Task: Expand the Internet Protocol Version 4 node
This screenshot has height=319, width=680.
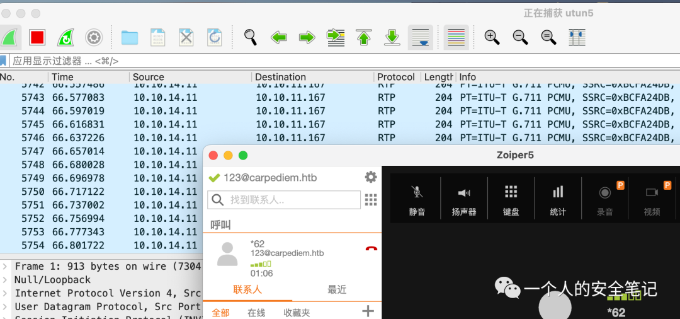Action: point(5,293)
